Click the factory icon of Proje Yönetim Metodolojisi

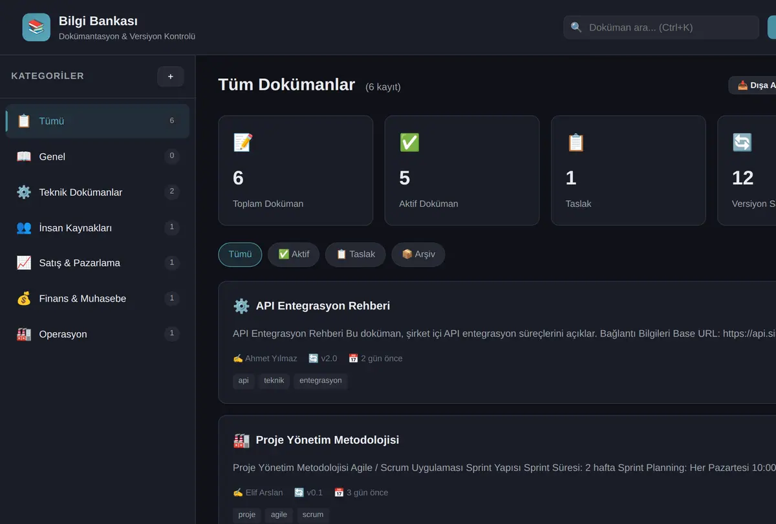(x=241, y=441)
